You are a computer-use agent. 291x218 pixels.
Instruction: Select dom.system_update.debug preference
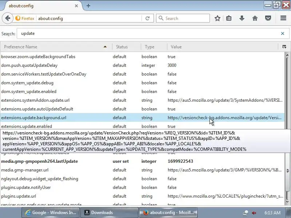click(x=142, y=83)
